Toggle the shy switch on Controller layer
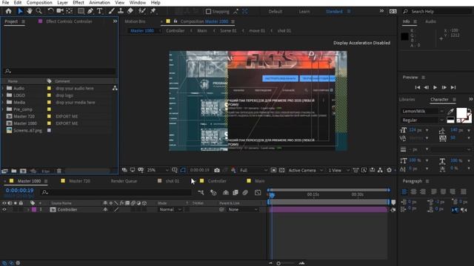The width and height of the screenshot is (474, 266). [105, 209]
